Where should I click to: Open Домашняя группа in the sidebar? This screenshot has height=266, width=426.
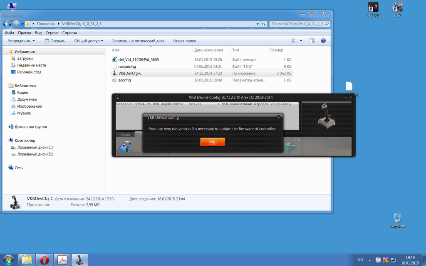[x=31, y=126]
